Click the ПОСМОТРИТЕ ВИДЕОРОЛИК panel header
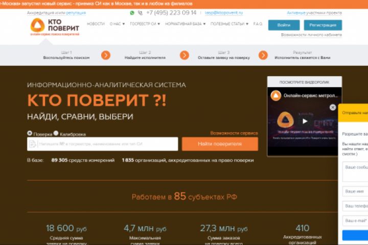This screenshot has width=368, height=245. point(305,82)
